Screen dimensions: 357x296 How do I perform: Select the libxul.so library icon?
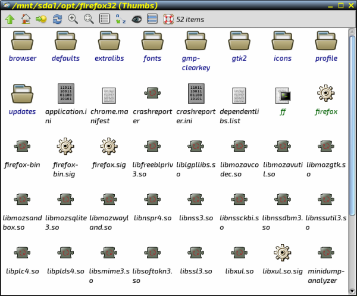239,253
